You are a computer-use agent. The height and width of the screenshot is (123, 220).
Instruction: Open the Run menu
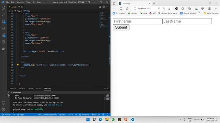(39, 2)
